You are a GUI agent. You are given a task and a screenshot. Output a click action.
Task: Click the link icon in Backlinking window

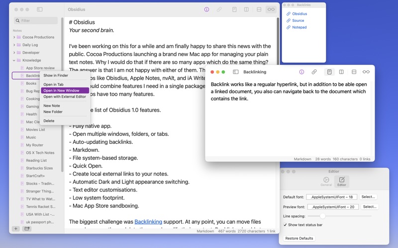pyautogui.click(x=314, y=72)
